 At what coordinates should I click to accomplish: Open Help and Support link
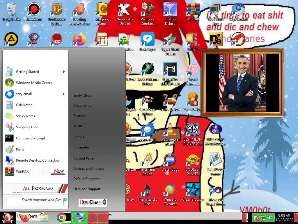(x=87, y=189)
